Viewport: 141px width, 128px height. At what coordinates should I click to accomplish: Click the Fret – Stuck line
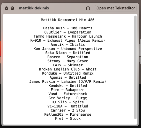[68, 119]
